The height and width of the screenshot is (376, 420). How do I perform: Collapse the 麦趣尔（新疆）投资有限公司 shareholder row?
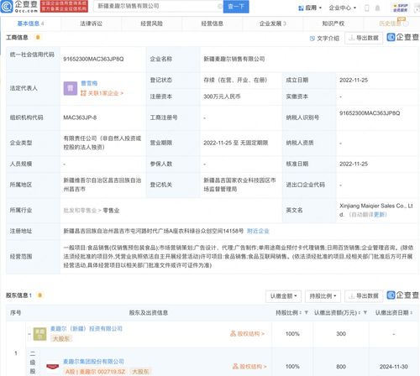point(29,334)
